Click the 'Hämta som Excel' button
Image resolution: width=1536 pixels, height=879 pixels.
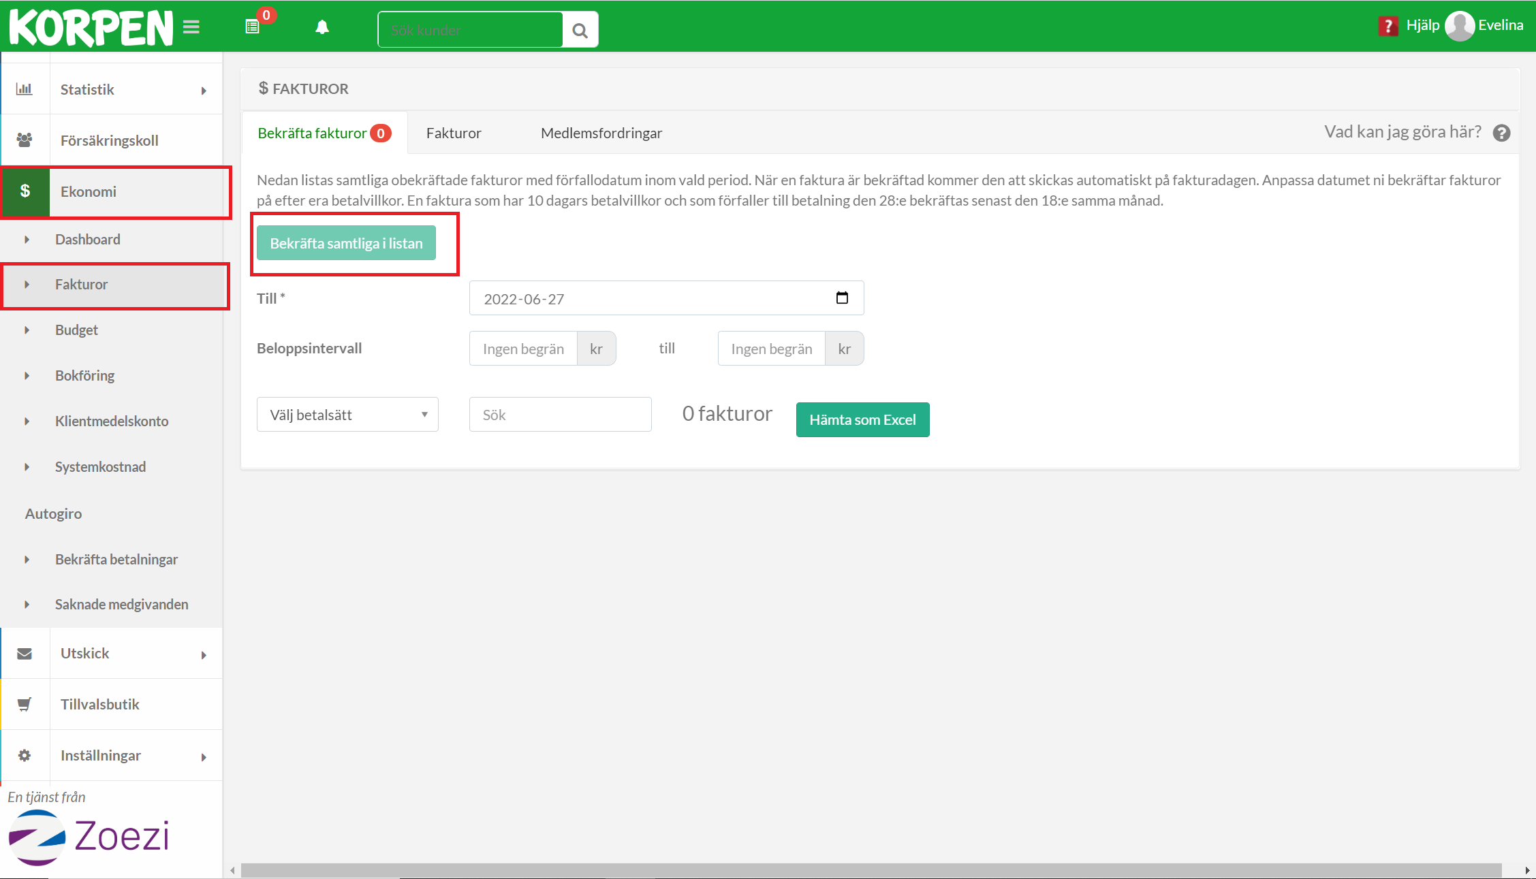click(x=862, y=419)
